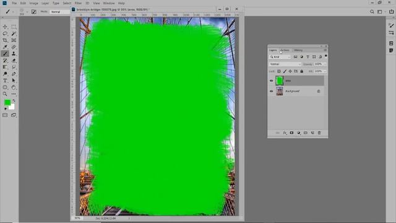The image size is (396, 223).
Task: Open the File menu
Action: tap(14, 3)
